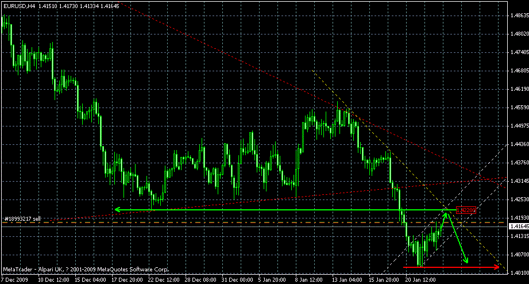This screenshot has height=284, width=529.
Task: Click the 1.43145 price axis label
Action: pos(520,181)
